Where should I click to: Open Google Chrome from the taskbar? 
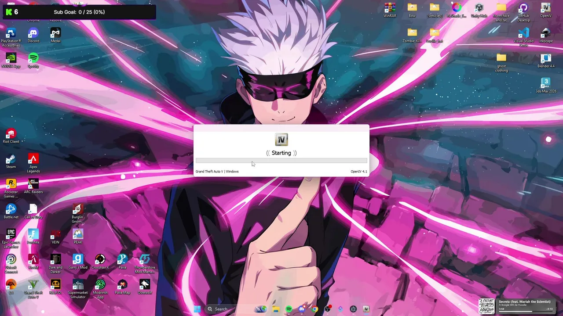click(314, 309)
